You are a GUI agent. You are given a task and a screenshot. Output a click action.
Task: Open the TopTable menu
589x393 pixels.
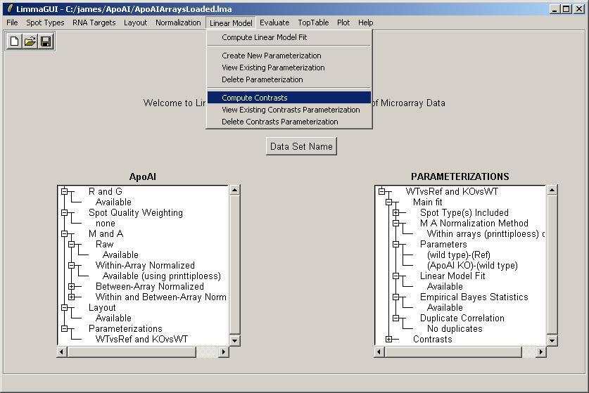click(313, 22)
